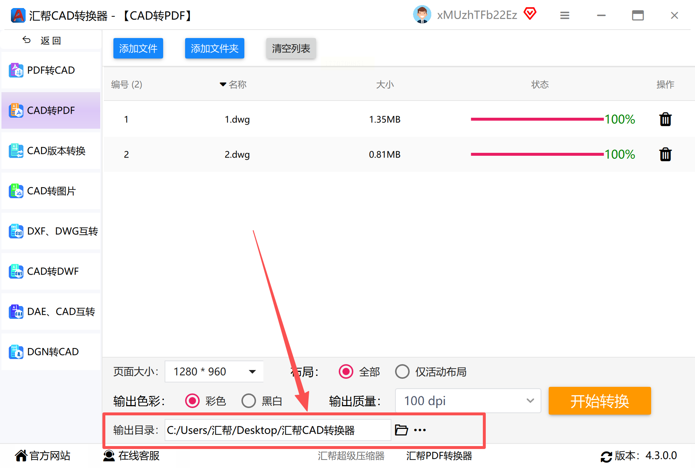Click the CAD转PDF sidebar icon
The image size is (695, 468).
pos(16,110)
